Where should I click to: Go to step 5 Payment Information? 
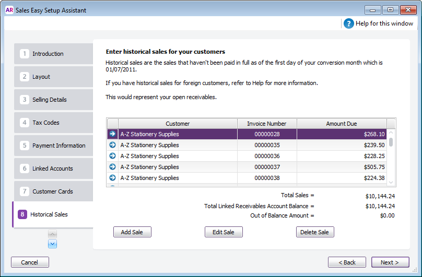tap(54, 146)
